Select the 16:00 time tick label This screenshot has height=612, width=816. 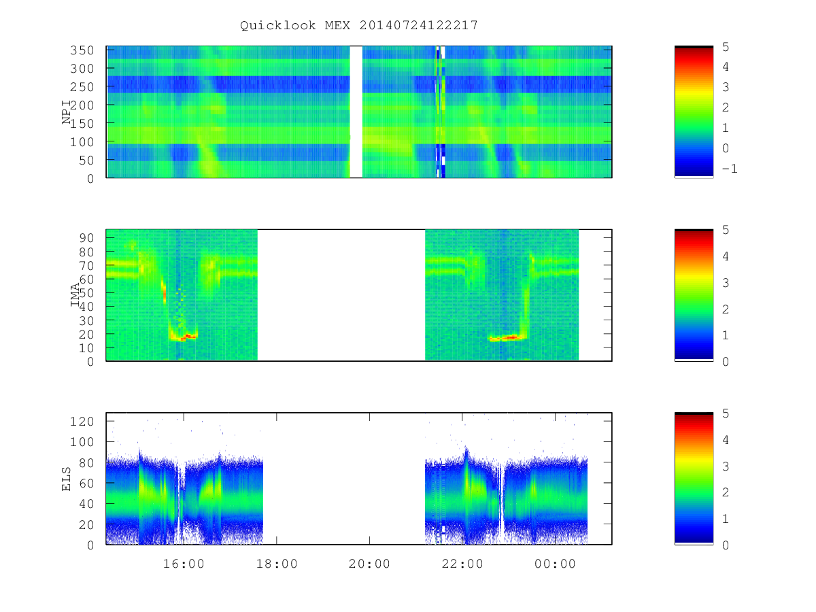(184, 564)
